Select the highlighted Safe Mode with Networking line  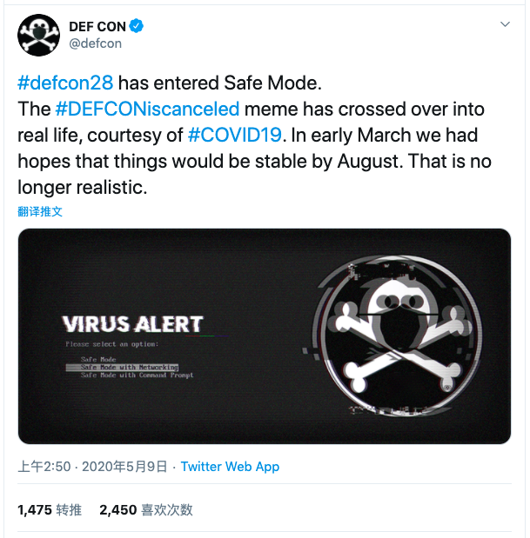[129, 368]
